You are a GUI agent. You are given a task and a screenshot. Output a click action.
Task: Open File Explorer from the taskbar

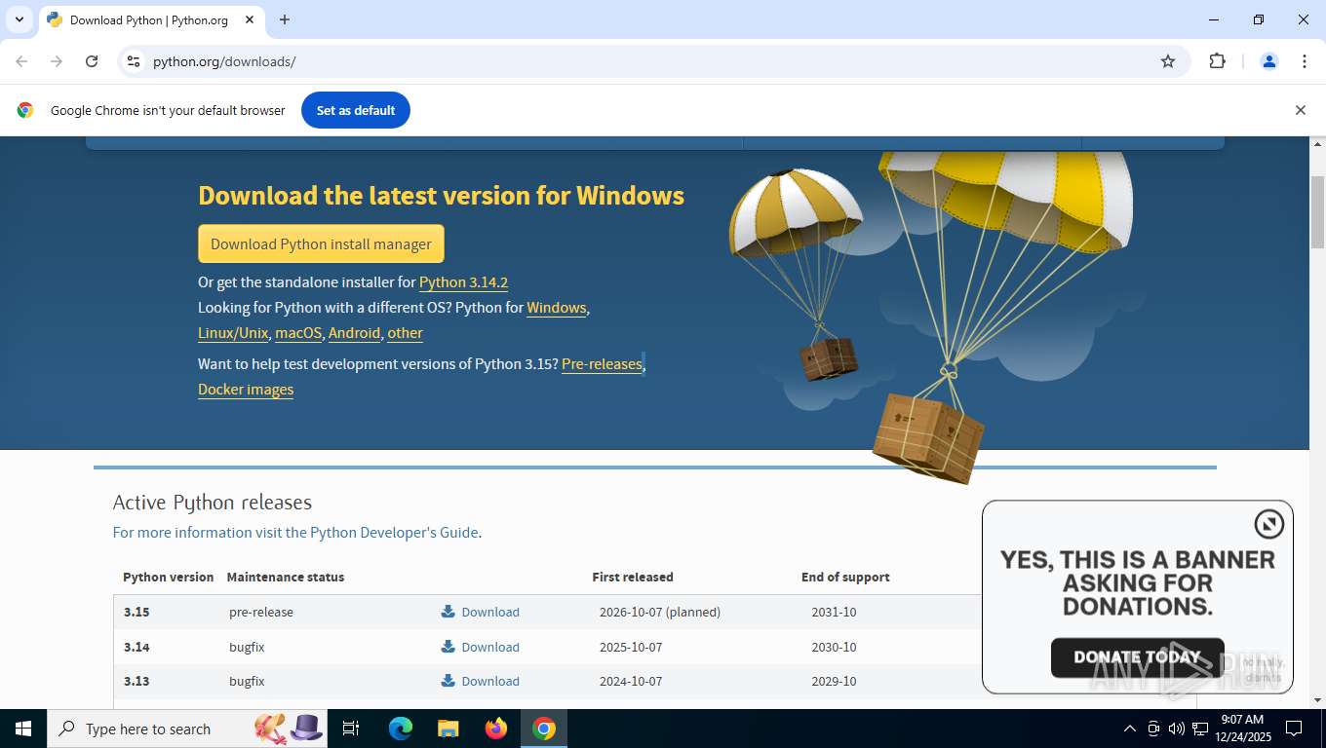pos(448,729)
